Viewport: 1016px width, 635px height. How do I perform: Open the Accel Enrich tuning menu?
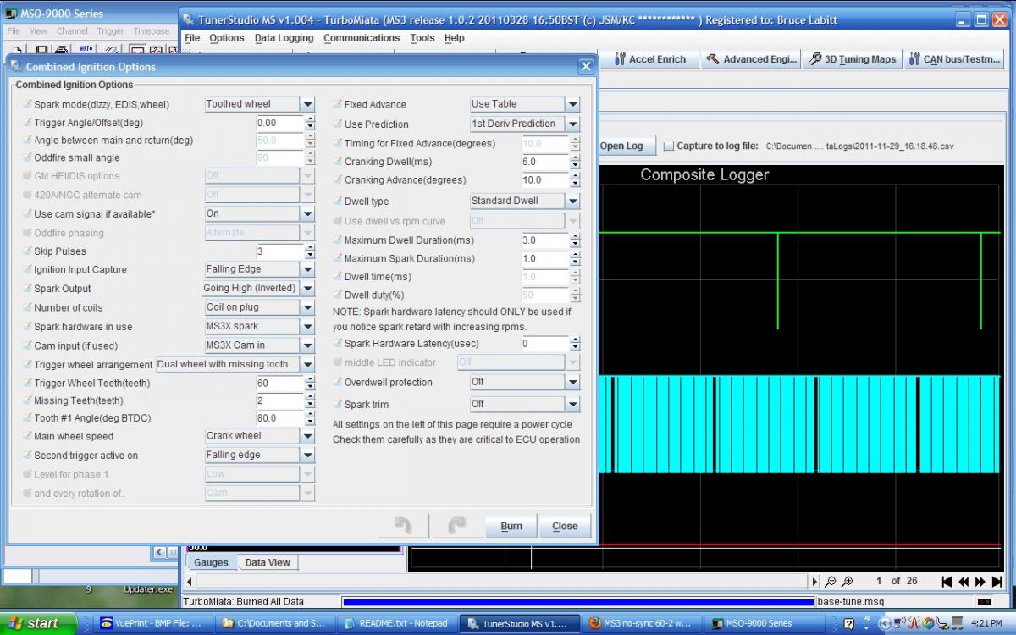point(649,59)
